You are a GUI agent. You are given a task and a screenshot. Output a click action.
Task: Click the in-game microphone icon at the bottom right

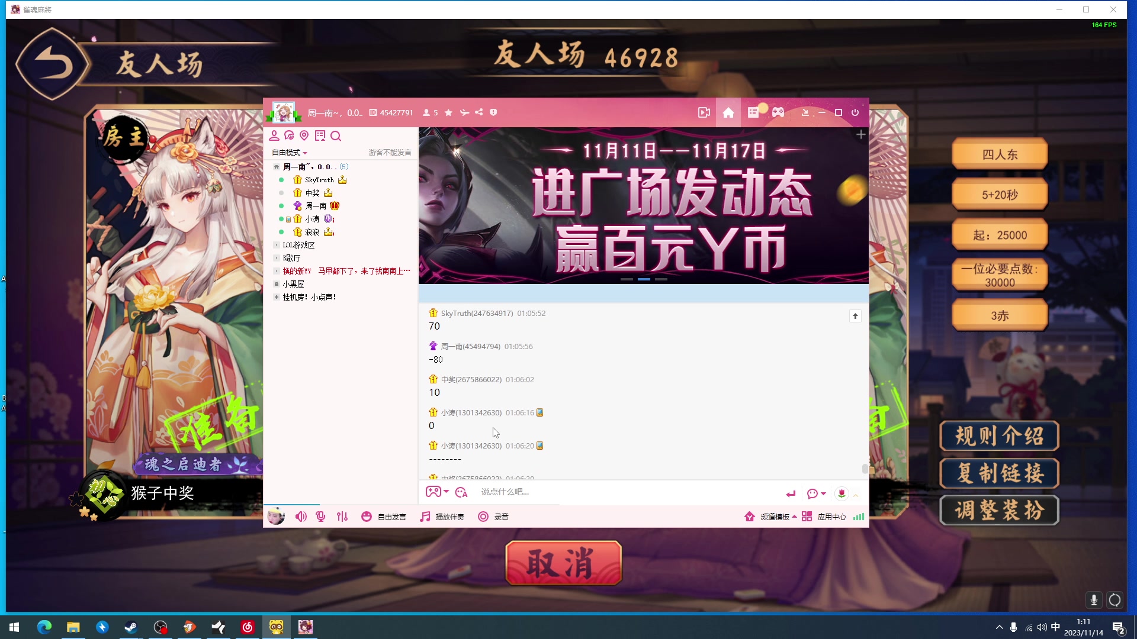pyautogui.click(x=1094, y=600)
